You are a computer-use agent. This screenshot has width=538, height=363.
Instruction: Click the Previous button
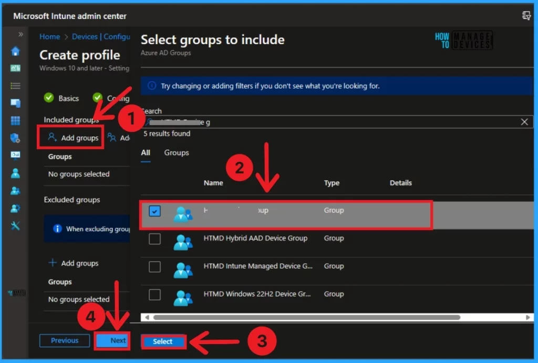65,340
